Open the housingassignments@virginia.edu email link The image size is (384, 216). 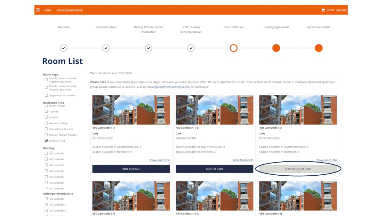tap(168, 87)
